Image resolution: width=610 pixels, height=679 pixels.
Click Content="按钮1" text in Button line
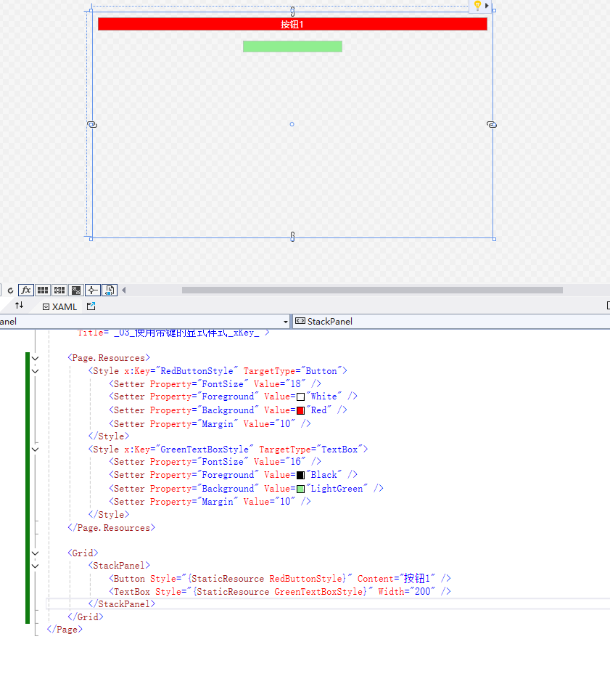point(396,579)
